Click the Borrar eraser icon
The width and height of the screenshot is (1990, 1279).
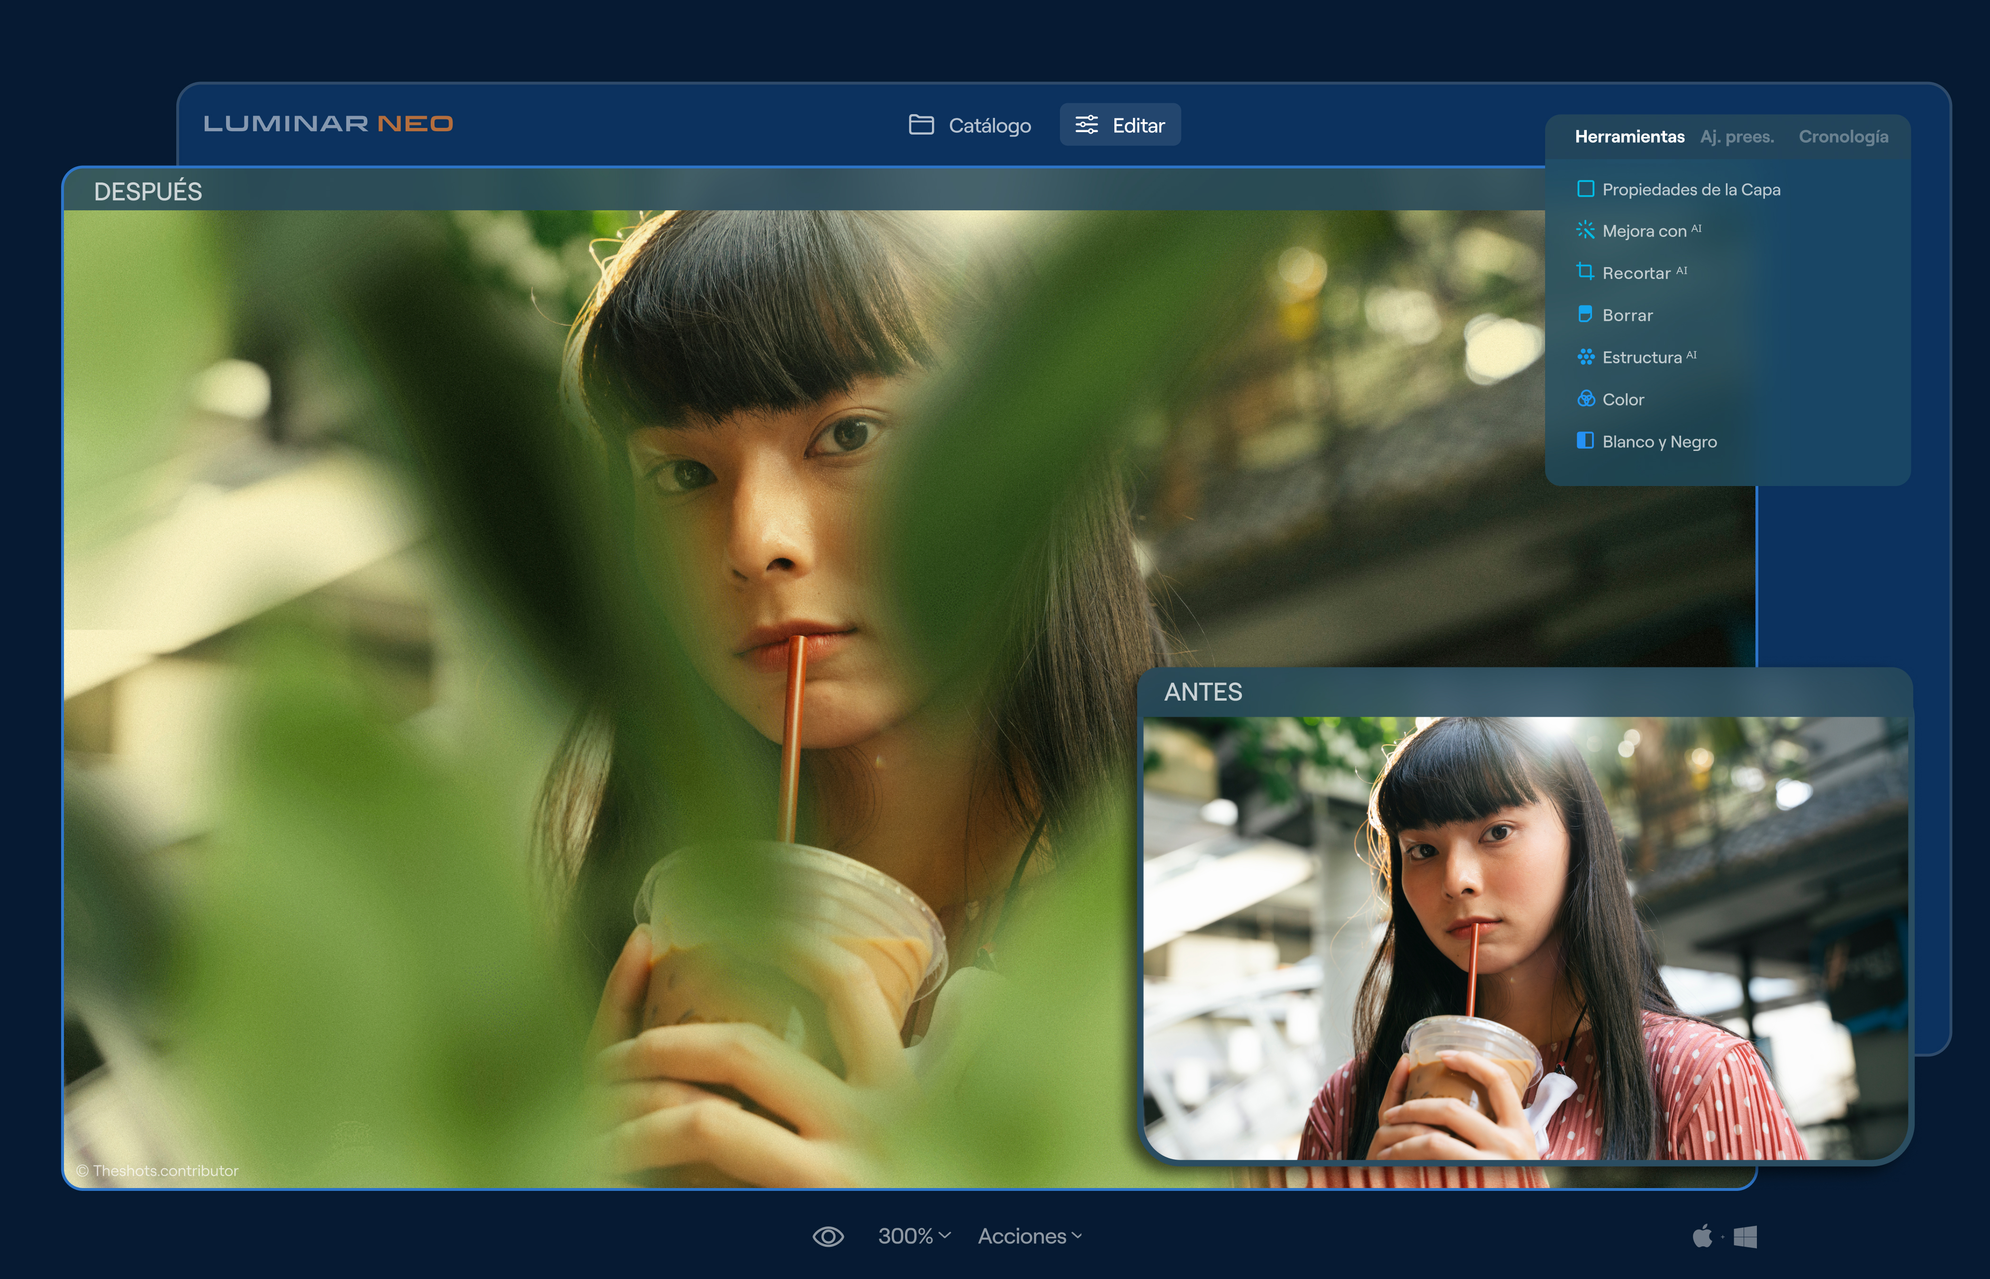pos(1585,314)
